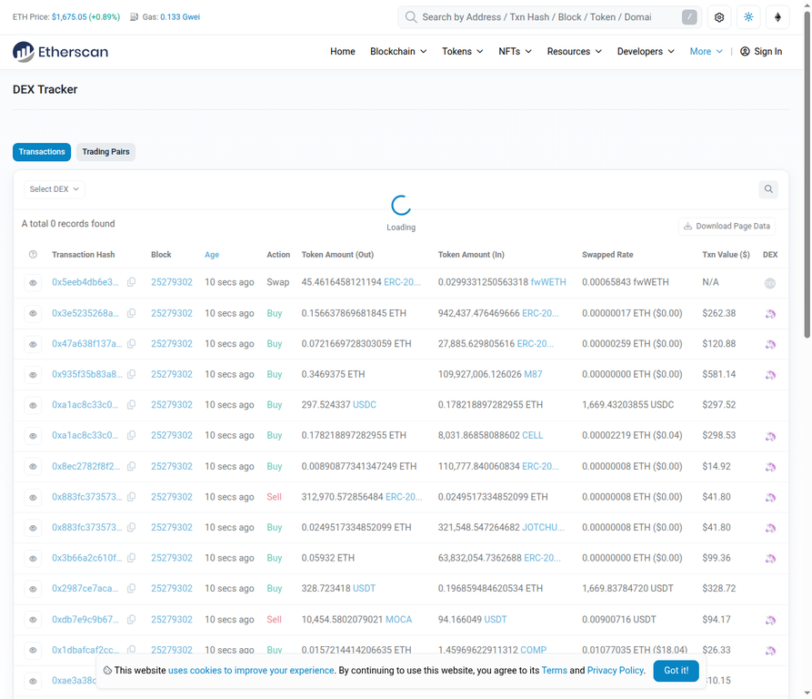The width and height of the screenshot is (812, 699).
Task: Toggle eye preview for 0xdb7e9c9b67 row
Action: (33, 620)
